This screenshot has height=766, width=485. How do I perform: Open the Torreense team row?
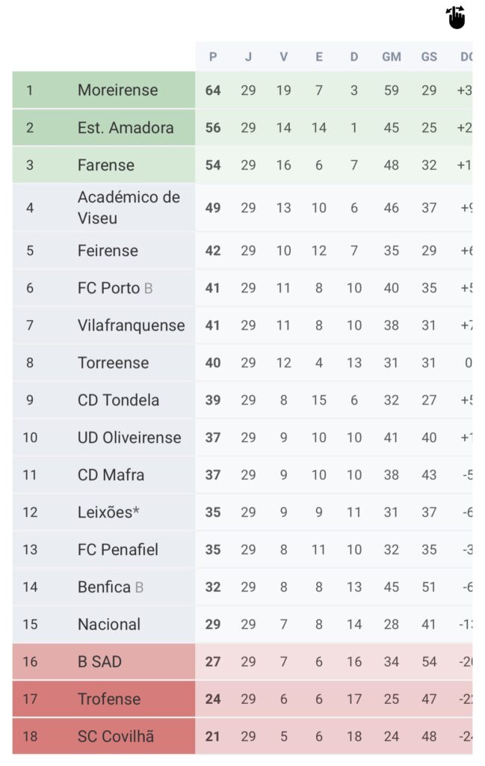pos(242,363)
